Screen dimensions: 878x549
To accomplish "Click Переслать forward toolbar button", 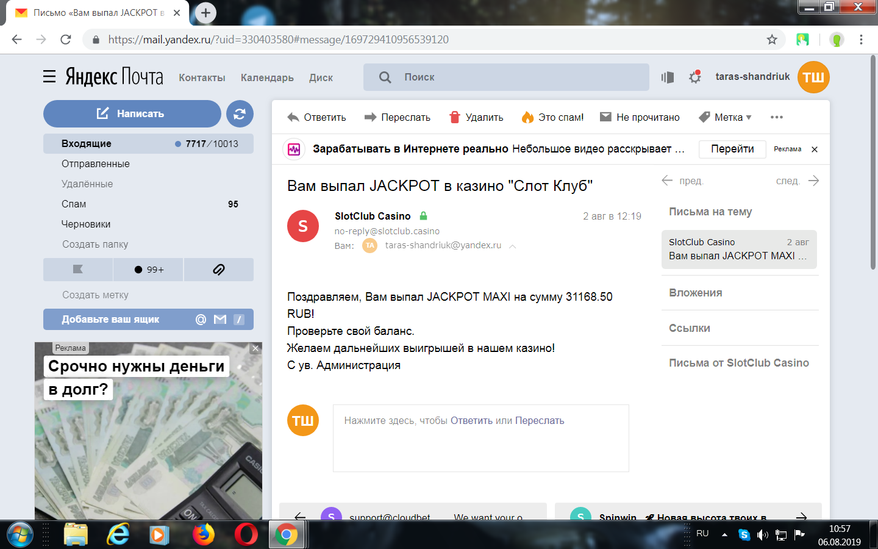I will 397,117.
